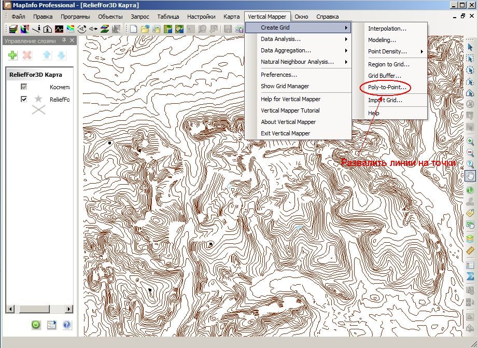Click the Save Workspace icon
The image size is (478, 348).
(238, 29)
